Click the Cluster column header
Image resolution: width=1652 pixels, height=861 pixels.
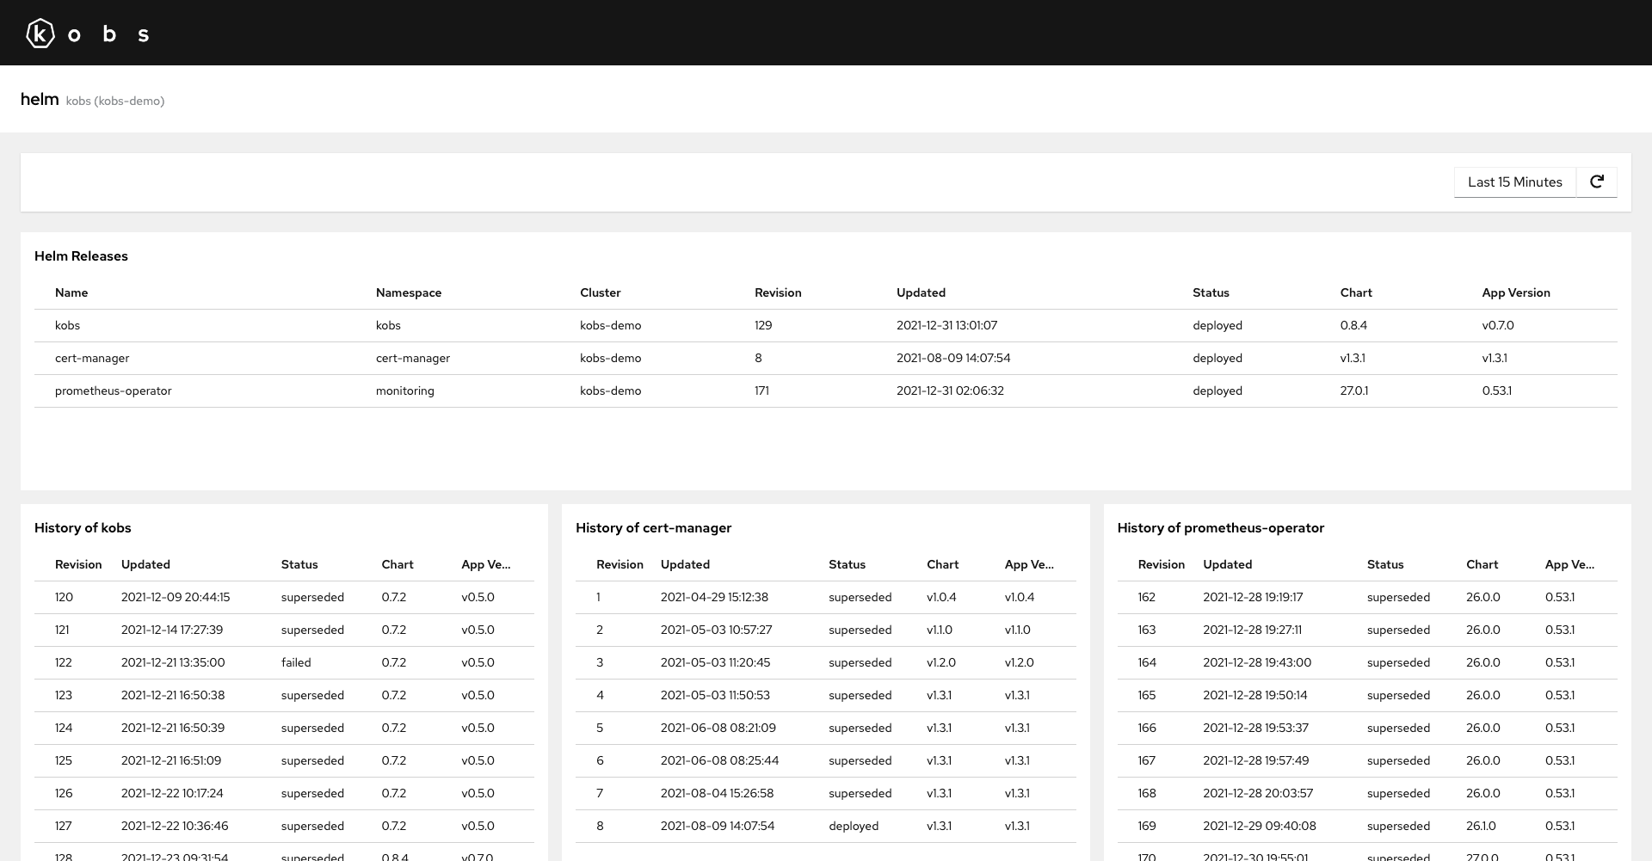[x=601, y=292]
